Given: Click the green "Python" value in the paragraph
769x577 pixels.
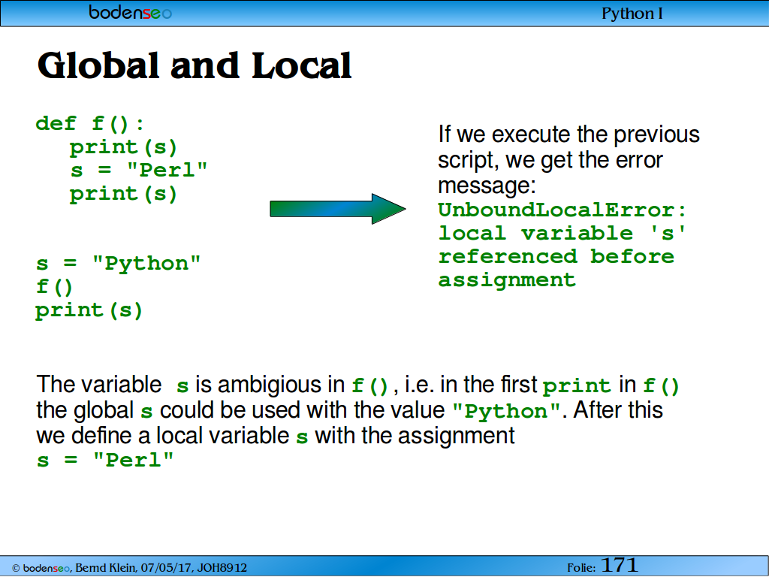Looking at the screenshot, I should (x=505, y=411).
